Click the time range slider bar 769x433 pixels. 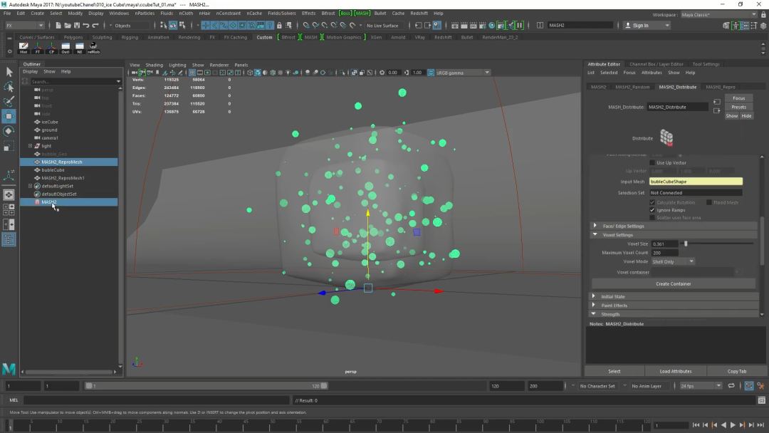(x=206, y=386)
